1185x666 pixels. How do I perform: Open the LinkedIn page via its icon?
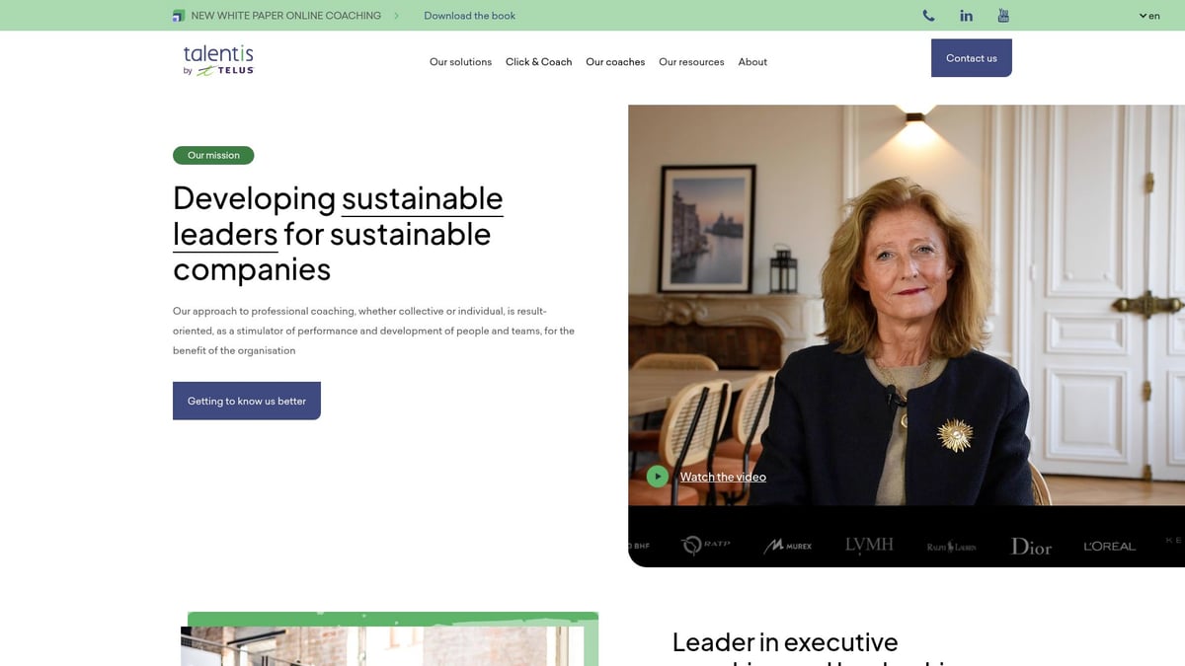click(x=966, y=15)
